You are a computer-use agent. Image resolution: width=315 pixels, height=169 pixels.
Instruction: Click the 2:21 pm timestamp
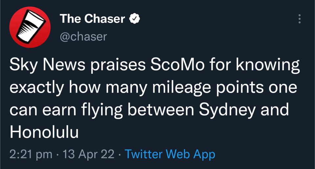31,154
